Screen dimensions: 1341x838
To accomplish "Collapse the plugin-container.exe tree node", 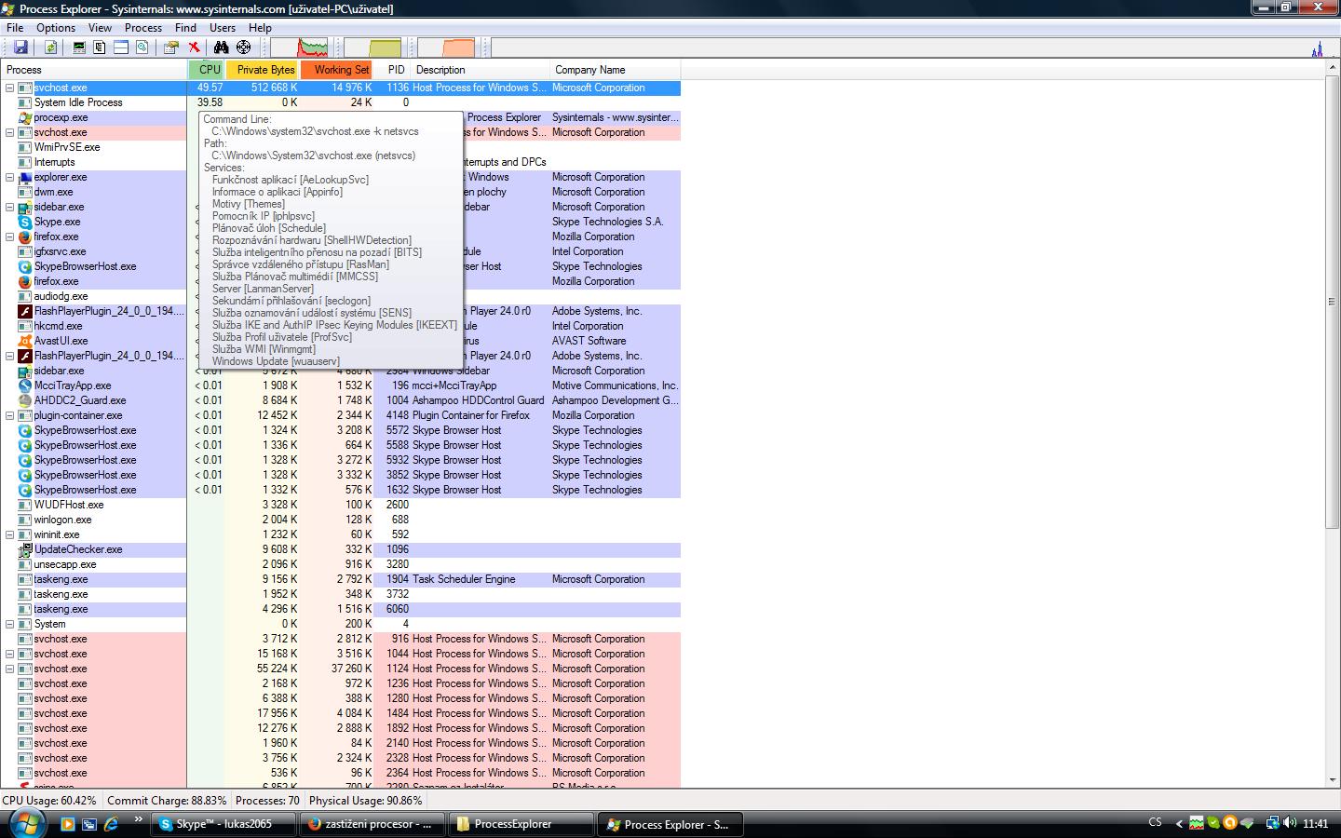I will [10, 415].
